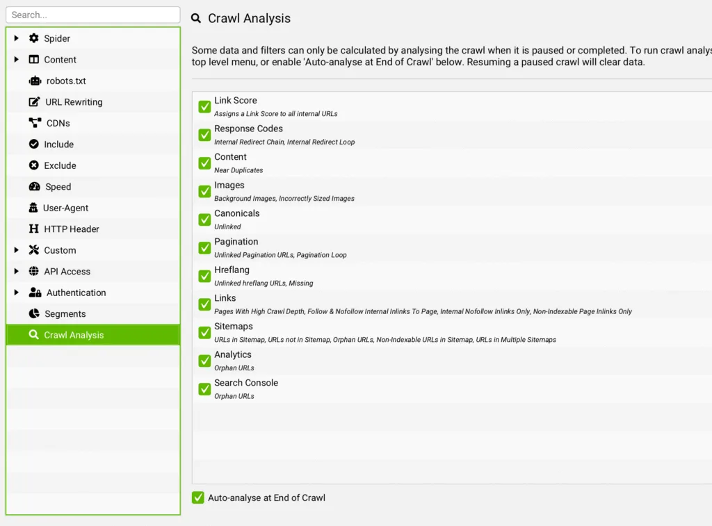712x526 pixels.
Task: Click the Search settings input field
Action: [92, 15]
